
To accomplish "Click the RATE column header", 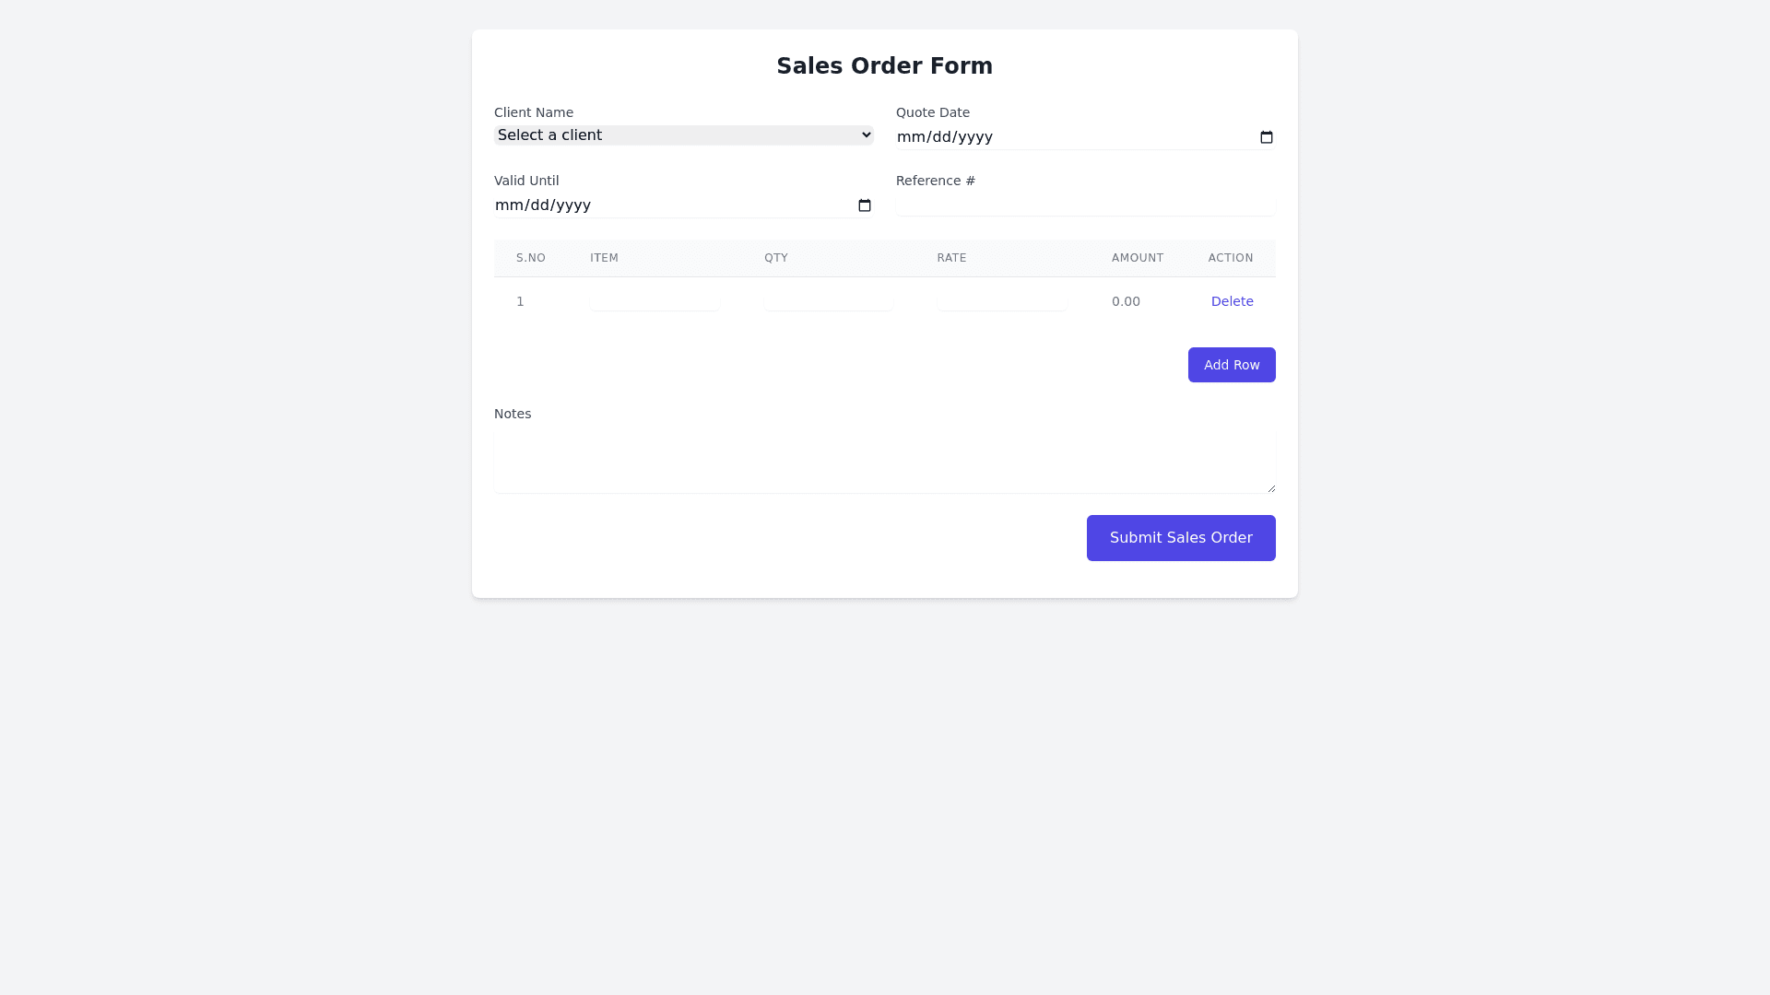I will tap(951, 258).
